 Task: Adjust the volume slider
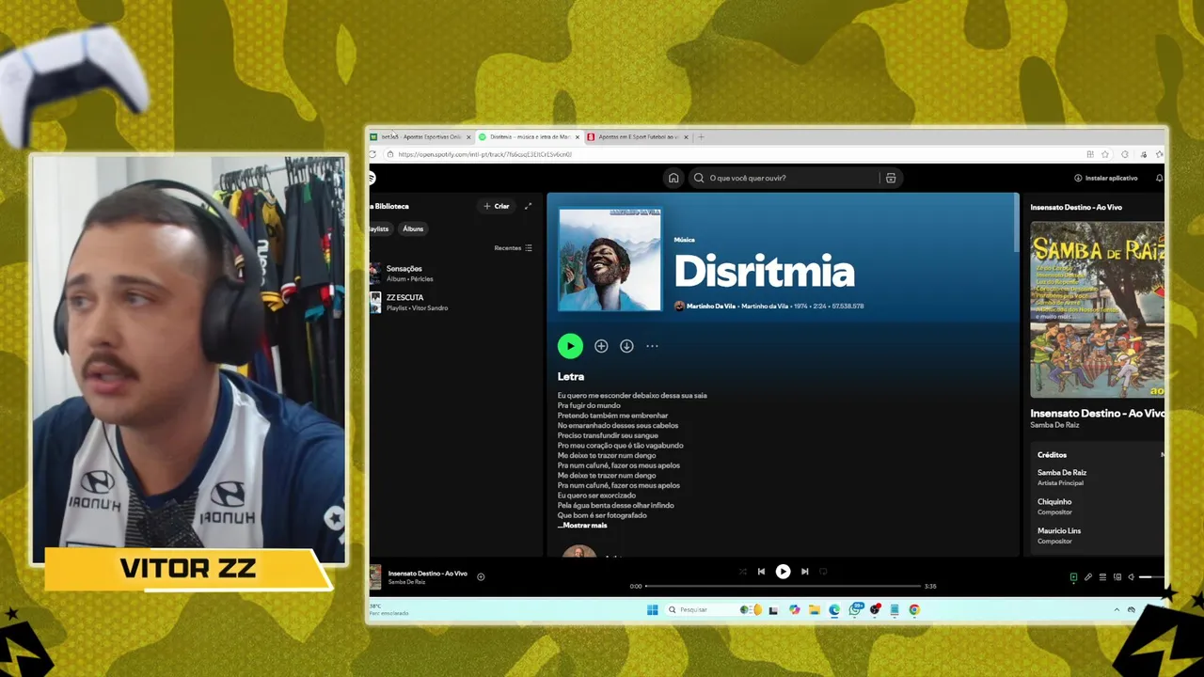click(x=1151, y=577)
